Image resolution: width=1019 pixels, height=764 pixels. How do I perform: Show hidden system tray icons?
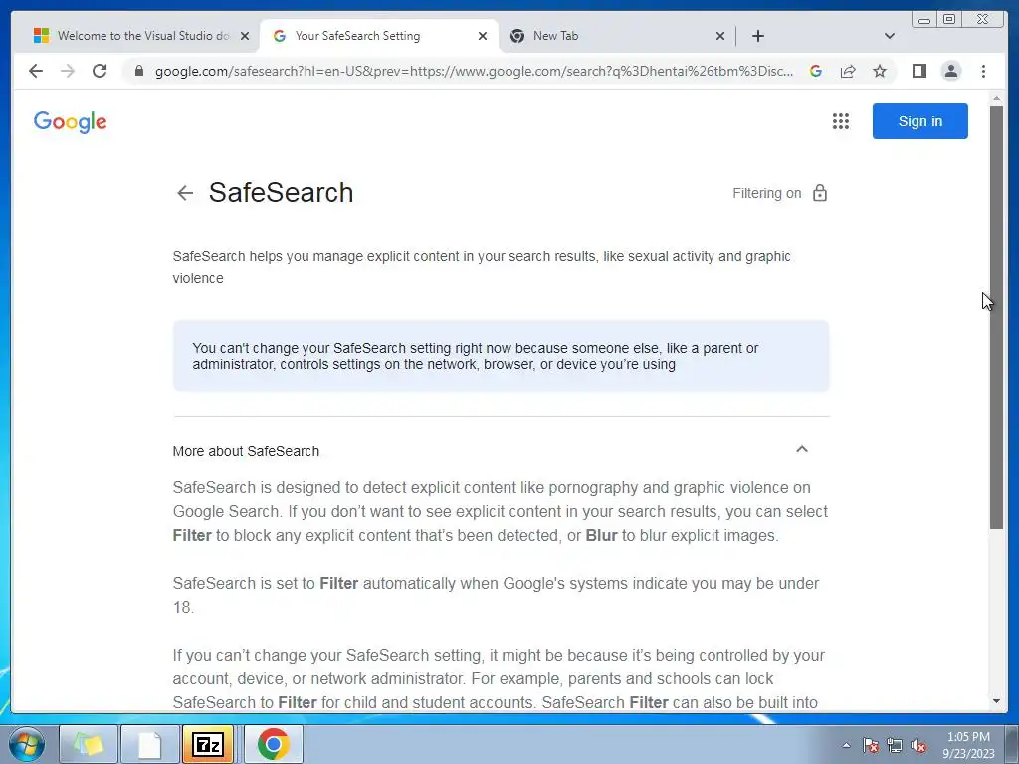point(846,745)
